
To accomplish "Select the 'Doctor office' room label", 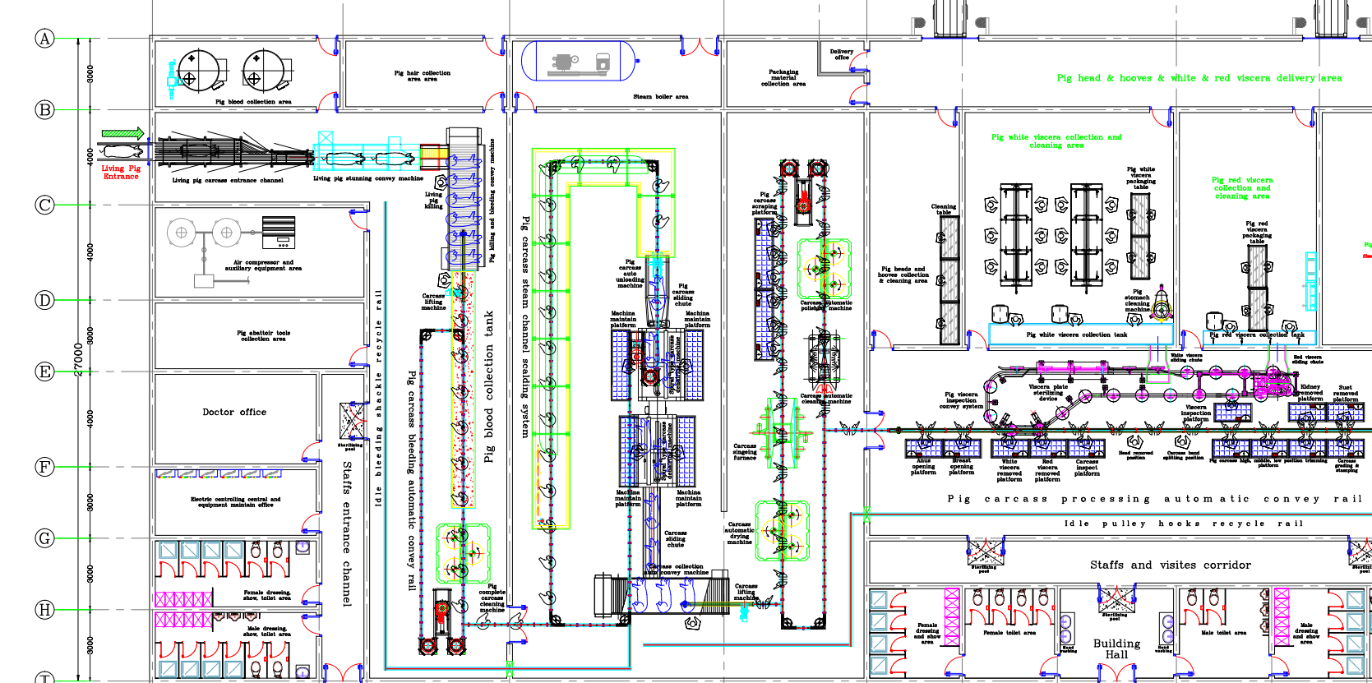I will click(234, 412).
